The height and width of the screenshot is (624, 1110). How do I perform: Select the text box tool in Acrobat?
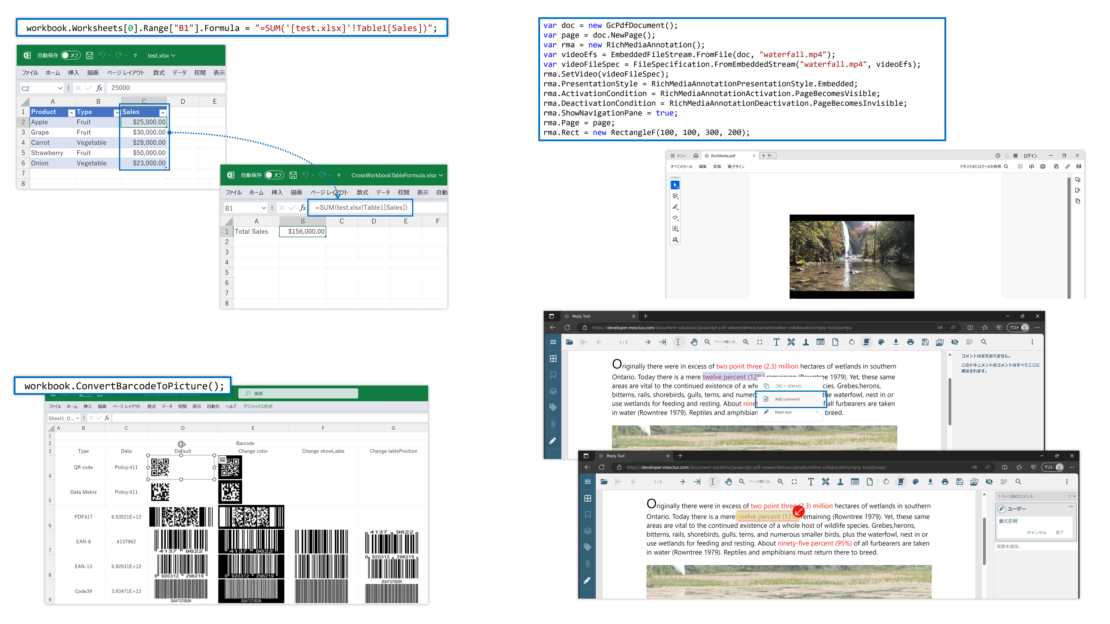tap(675, 229)
